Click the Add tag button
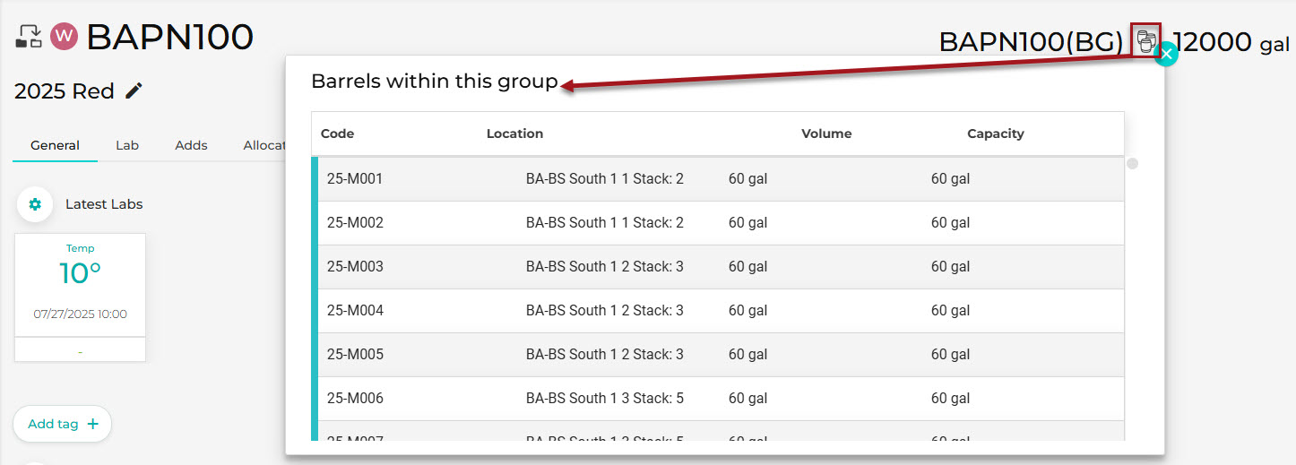Image resolution: width=1296 pixels, height=465 pixels. [x=62, y=424]
